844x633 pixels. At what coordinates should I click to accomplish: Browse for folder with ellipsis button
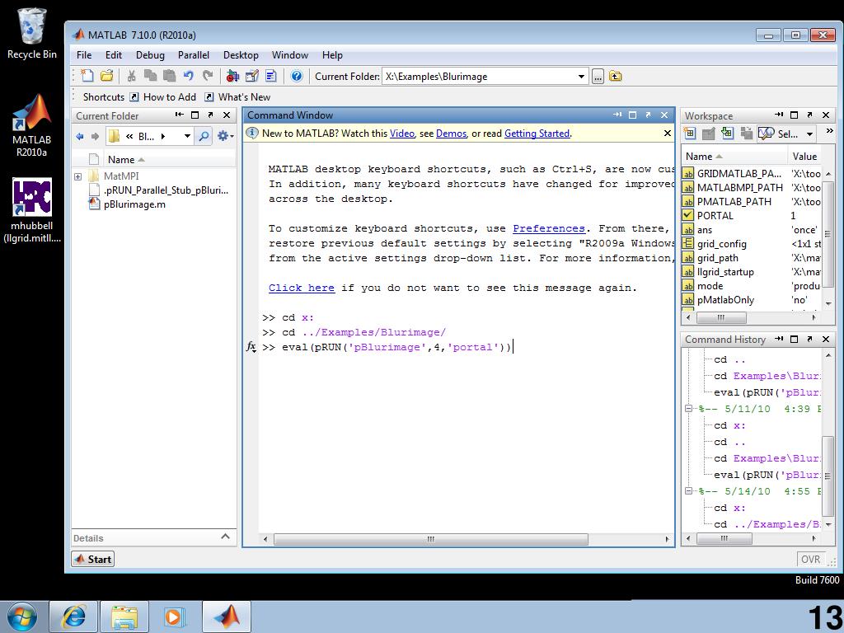(x=598, y=77)
